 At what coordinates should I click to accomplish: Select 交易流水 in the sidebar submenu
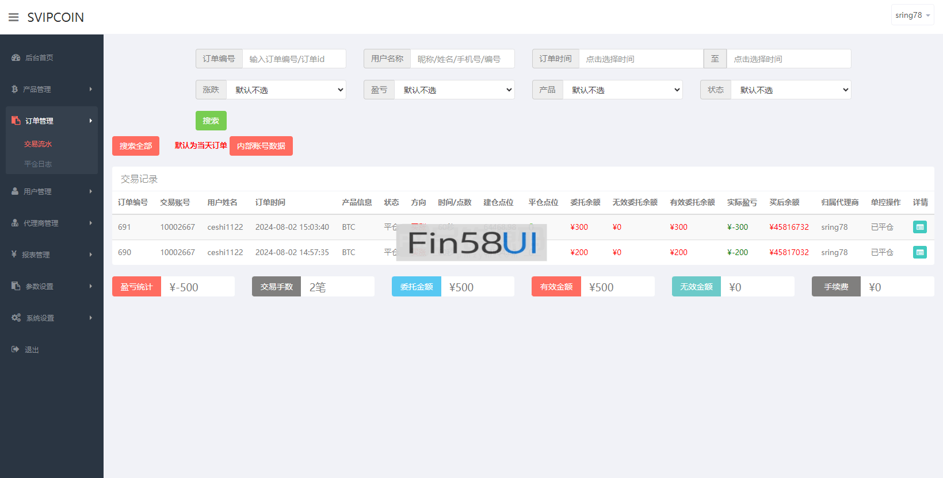click(38, 144)
